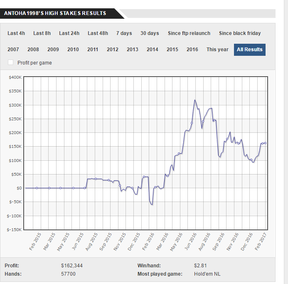The width and height of the screenshot is (288, 284).
Task: Show results for Last 48h
Action: pos(98,33)
